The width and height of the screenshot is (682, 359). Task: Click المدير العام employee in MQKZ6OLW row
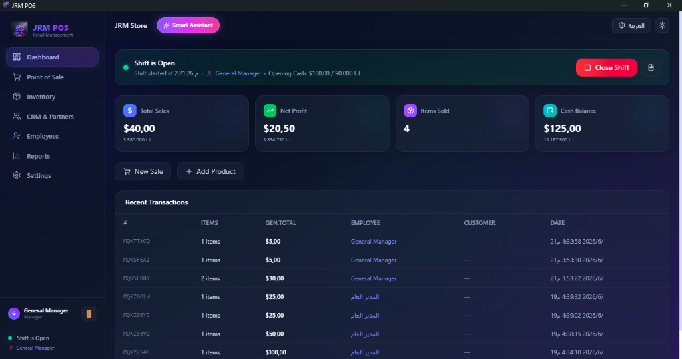click(365, 297)
